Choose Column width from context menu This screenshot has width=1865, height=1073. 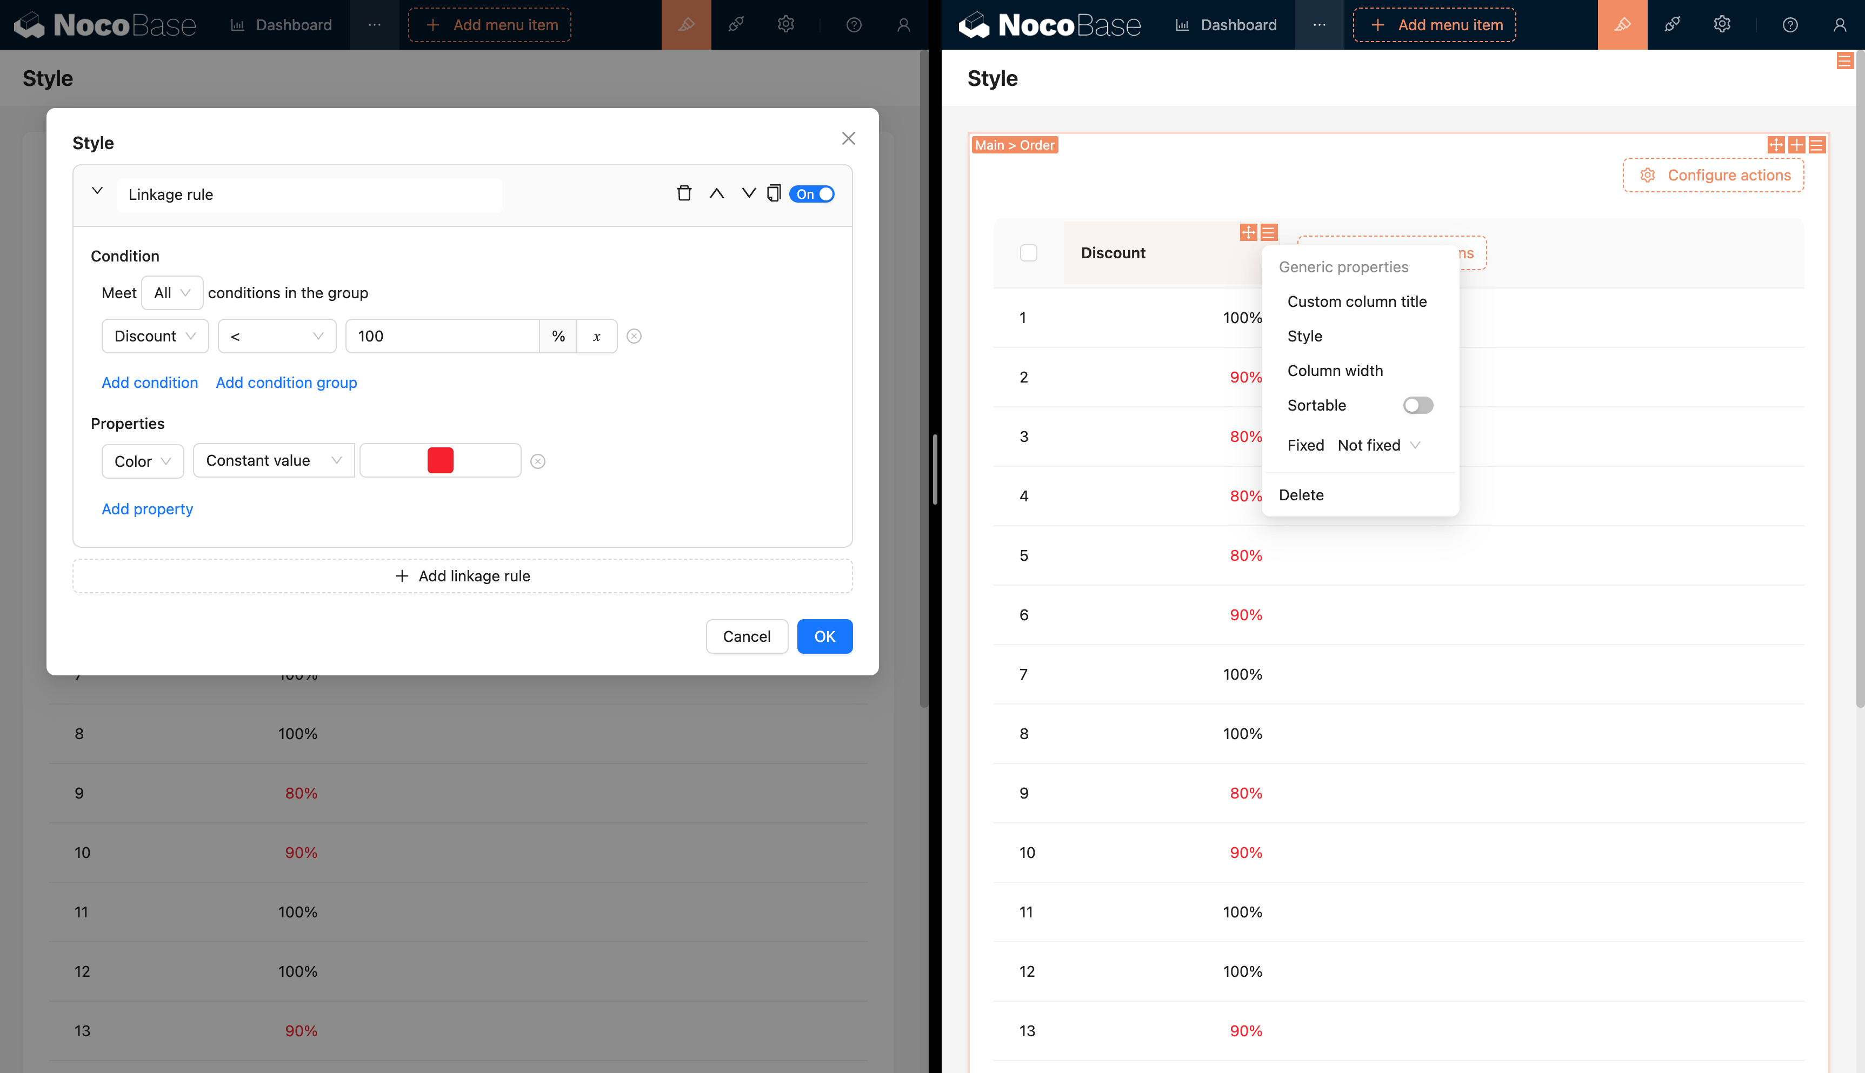pos(1335,371)
